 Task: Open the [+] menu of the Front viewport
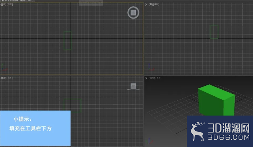[146, 5]
